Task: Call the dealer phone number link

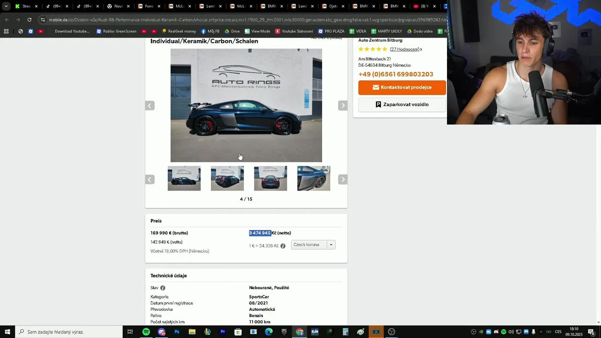Action: pyautogui.click(x=396, y=74)
